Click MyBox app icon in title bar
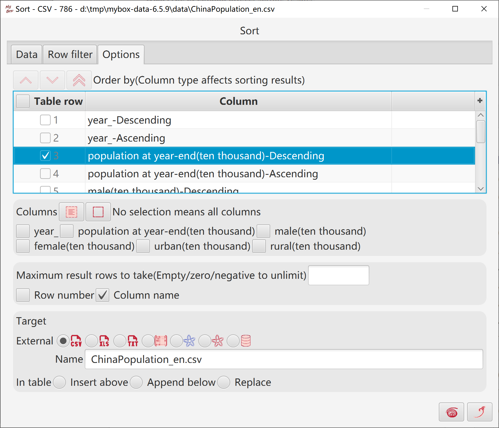This screenshot has height=428, width=499. coord(9,9)
